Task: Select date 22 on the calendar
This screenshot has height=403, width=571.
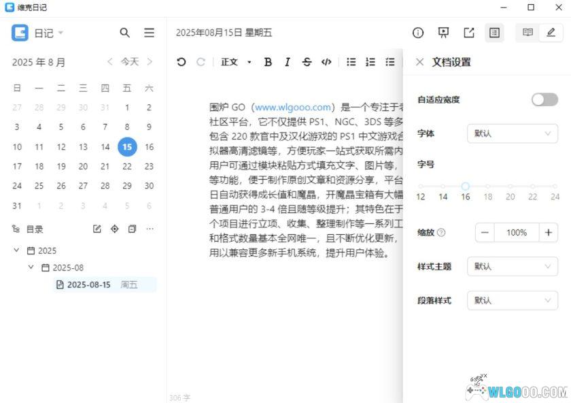Action: pos(127,166)
